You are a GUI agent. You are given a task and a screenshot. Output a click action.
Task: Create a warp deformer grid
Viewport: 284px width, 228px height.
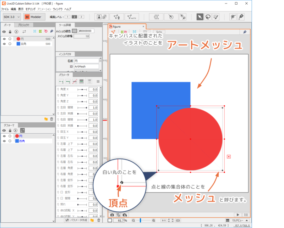pyautogui.click(x=156, y=17)
